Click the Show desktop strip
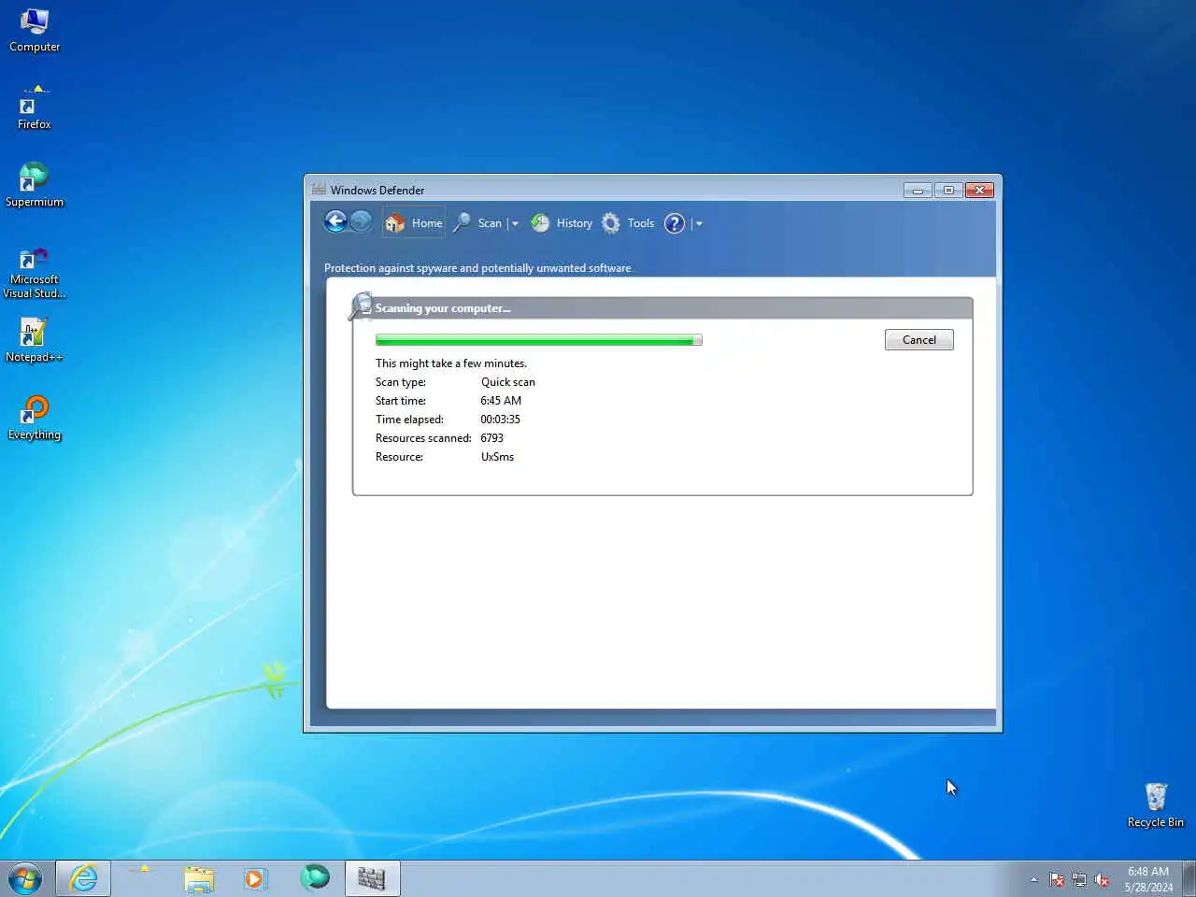The height and width of the screenshot is (897, 1196). (x=1189, y=878)
